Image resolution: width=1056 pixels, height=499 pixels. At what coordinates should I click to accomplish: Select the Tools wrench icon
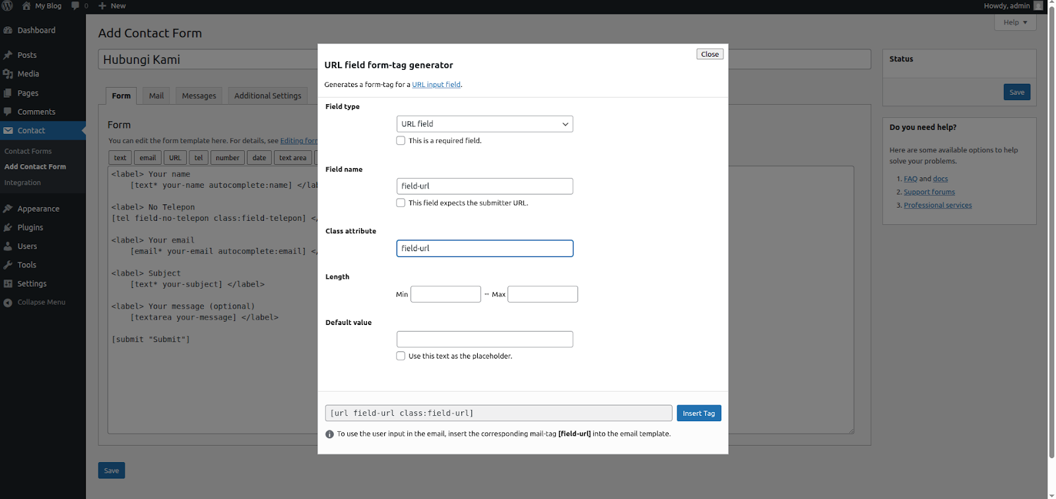(8, 265)
